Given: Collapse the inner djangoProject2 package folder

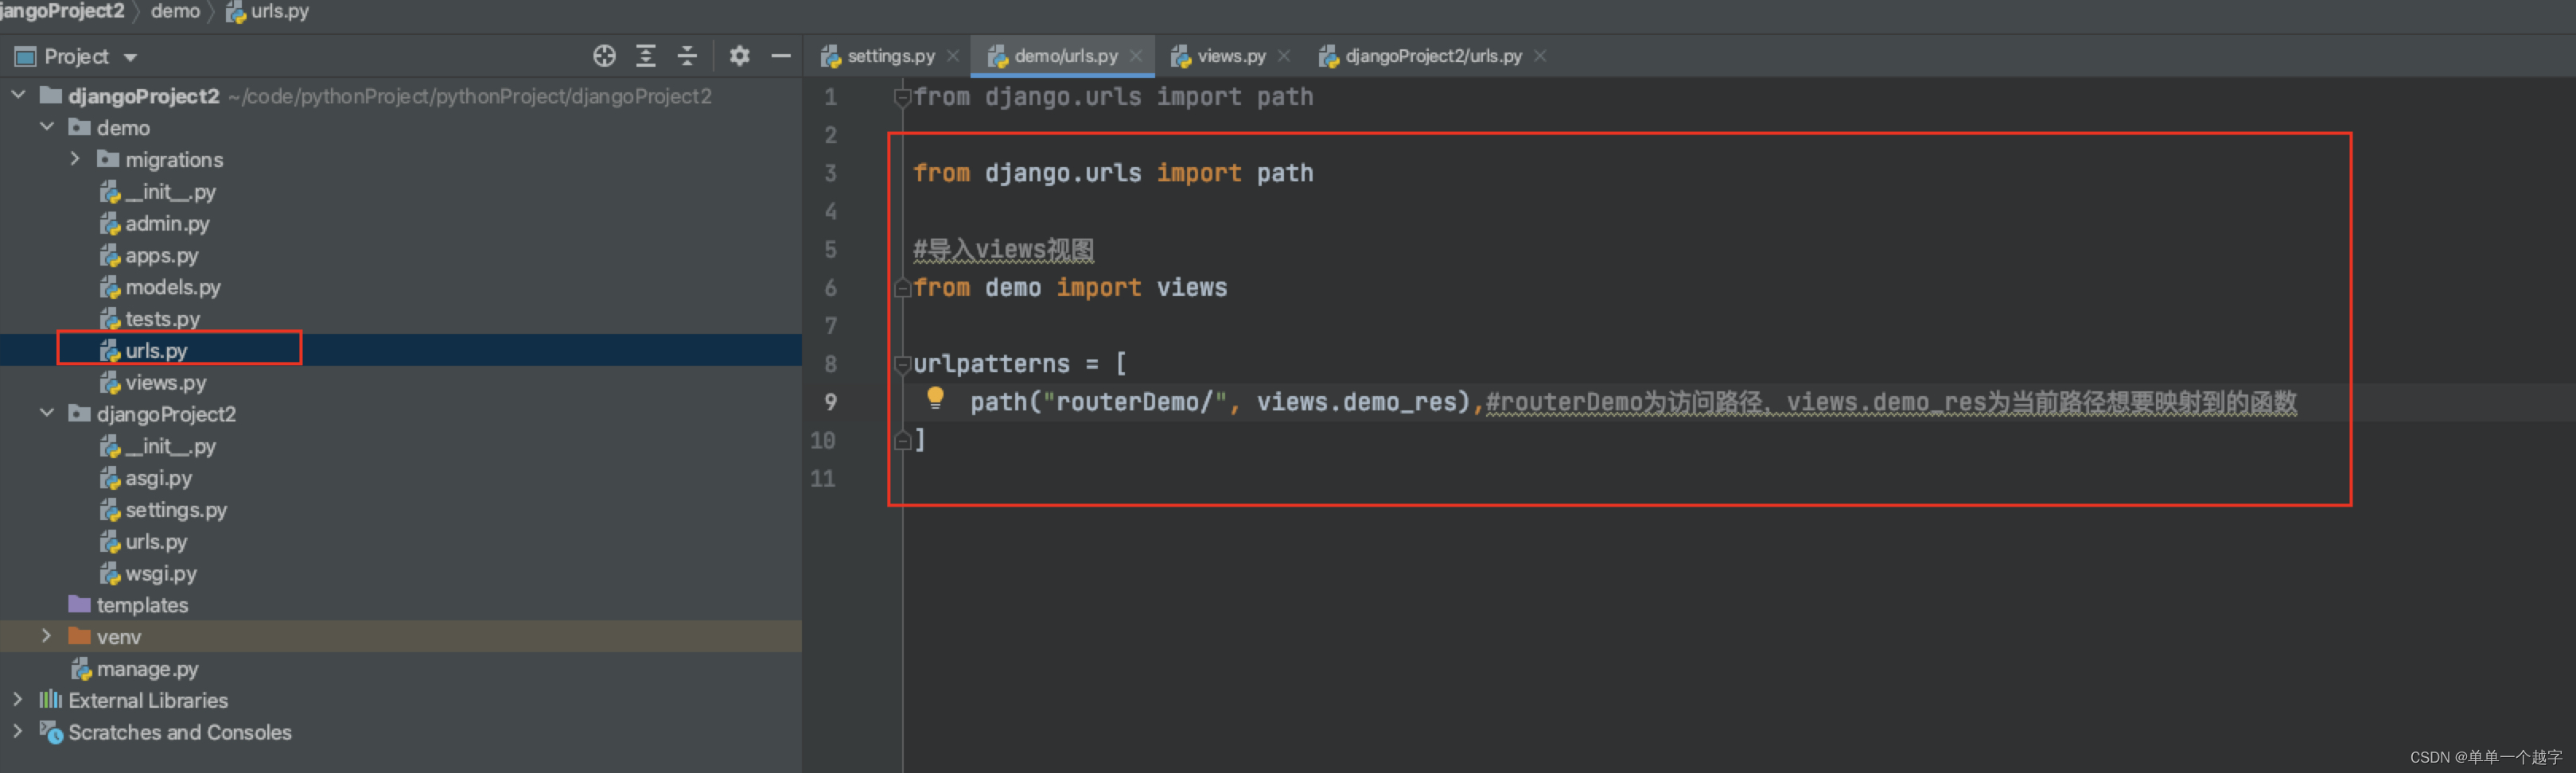Looking at the screenshot, I should pos(47,413).
